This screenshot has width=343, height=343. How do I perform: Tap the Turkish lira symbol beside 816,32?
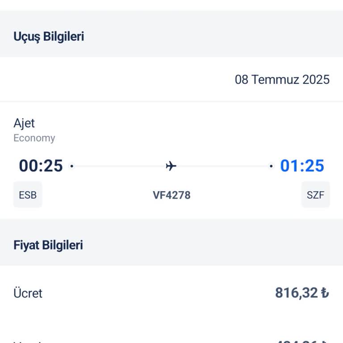tap(325, 293)
